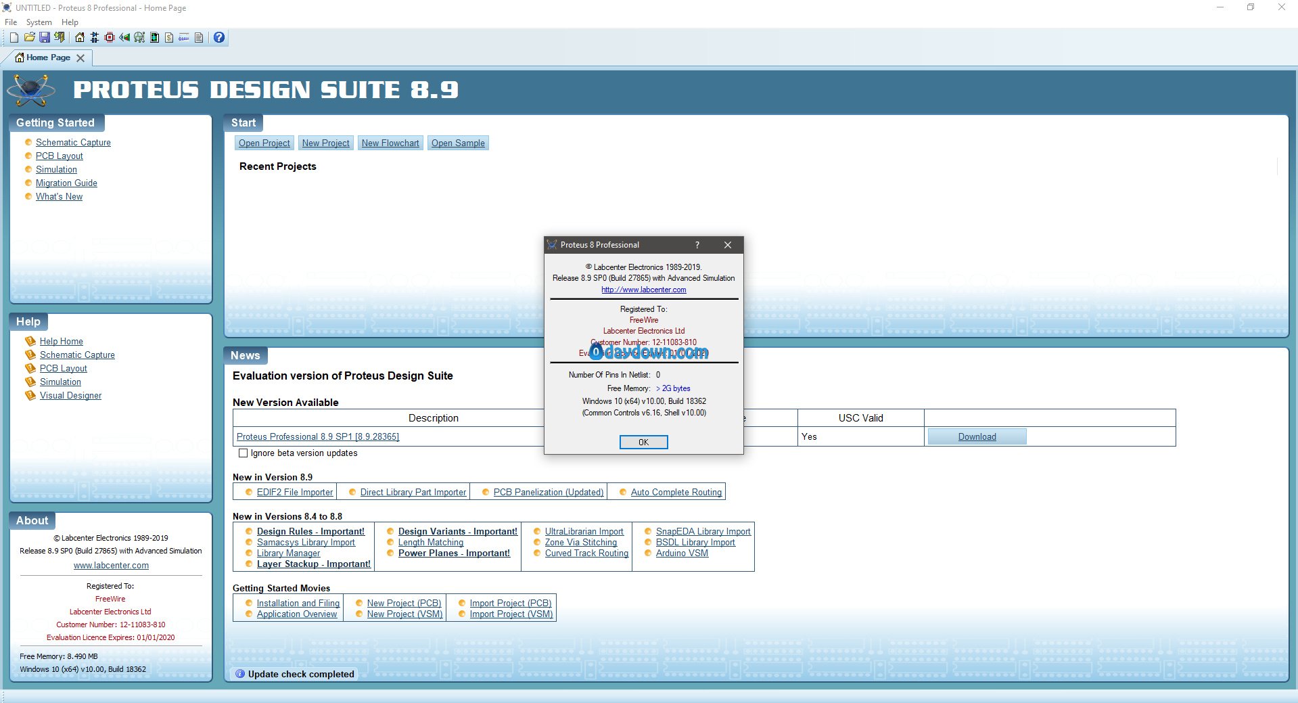
Task: Click the Download button for 8.9 SP1
Action: (x=977, y=437)
